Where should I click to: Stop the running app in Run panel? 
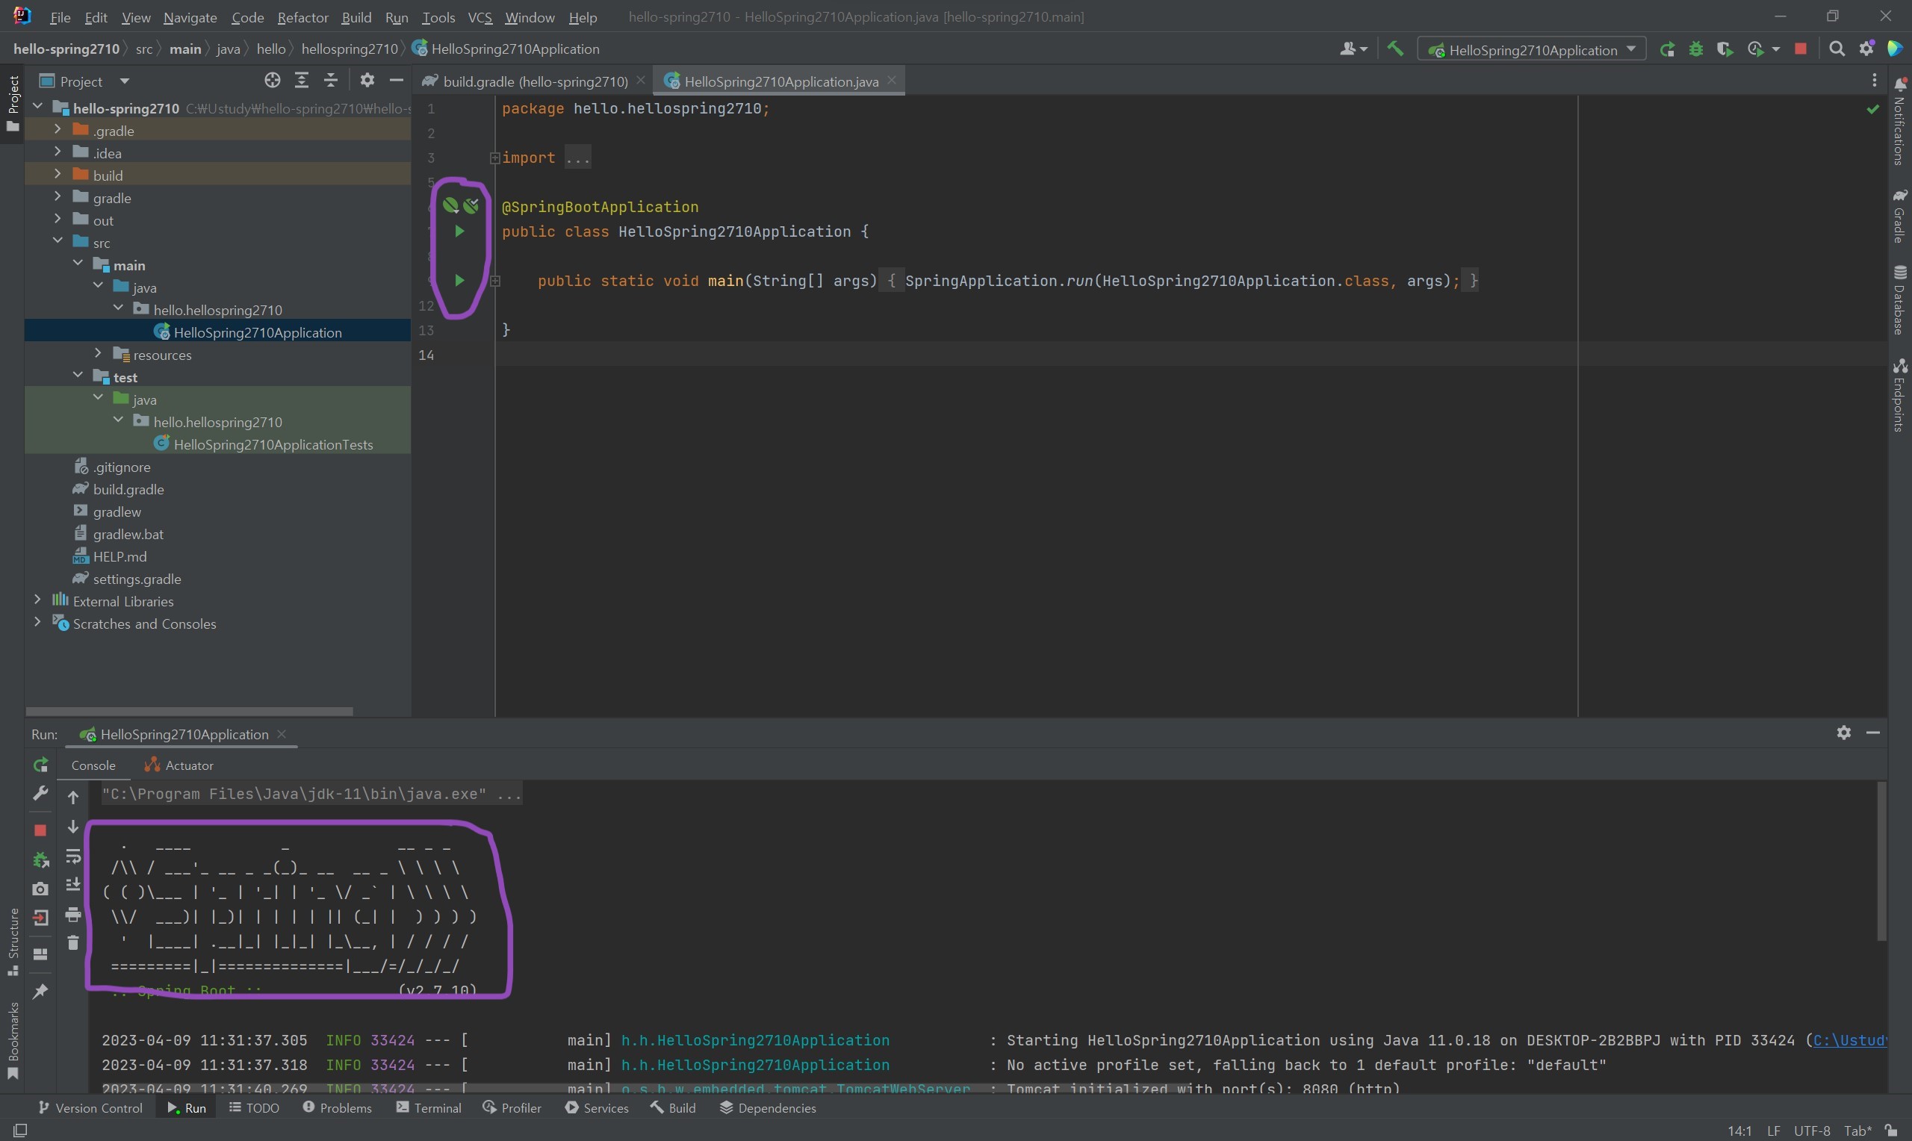(41, 830)
